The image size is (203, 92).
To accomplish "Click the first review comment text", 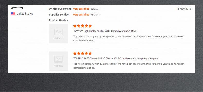I will pos(129,38).
